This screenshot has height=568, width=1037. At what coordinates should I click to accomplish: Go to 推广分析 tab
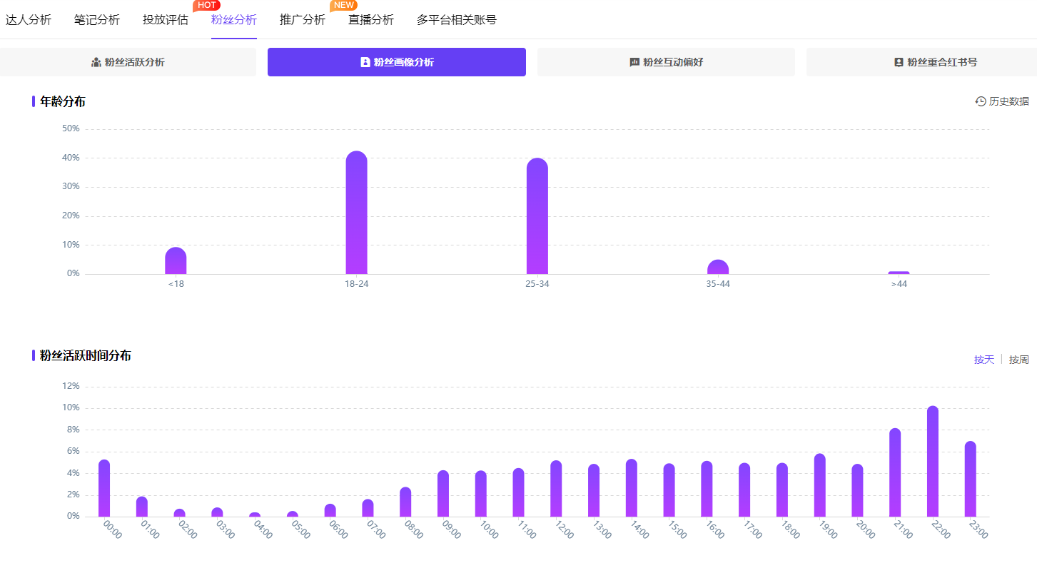click(x=303, y=20)
